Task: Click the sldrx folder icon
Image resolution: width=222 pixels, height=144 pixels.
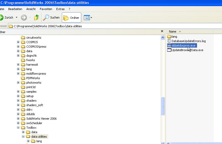Action: (23, 110)
